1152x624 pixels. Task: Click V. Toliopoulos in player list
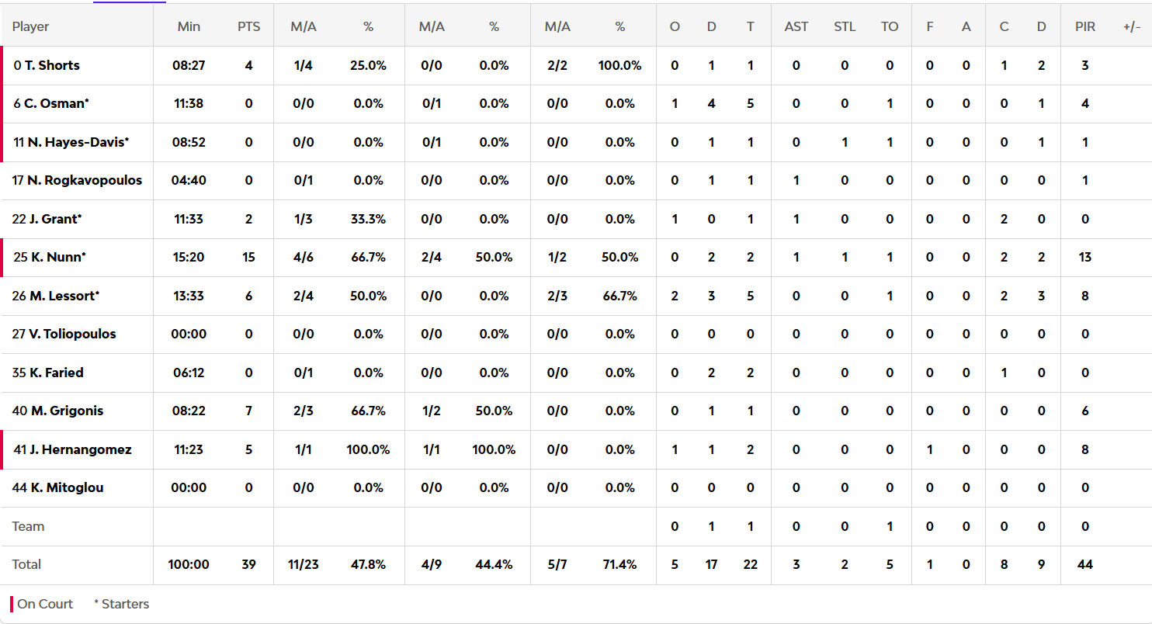coord(72,334)
